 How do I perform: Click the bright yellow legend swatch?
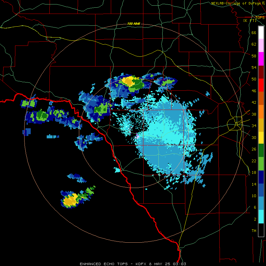[261, 137]
